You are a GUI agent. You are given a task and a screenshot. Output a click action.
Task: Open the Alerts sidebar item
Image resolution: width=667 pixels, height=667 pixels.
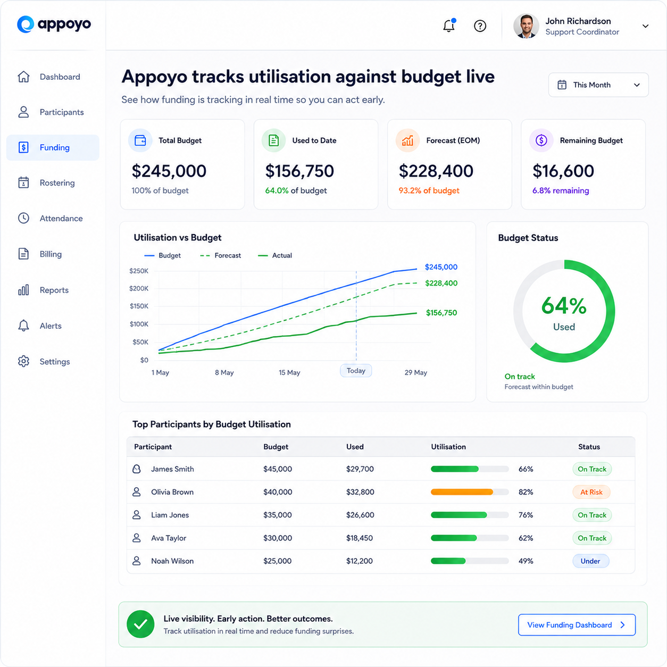pyautogui.click(x=53, y=326)
